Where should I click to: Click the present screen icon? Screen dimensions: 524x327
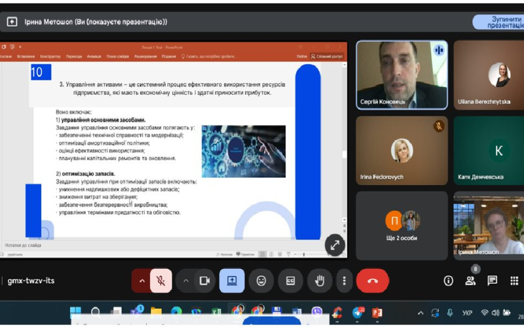point(232,281)
